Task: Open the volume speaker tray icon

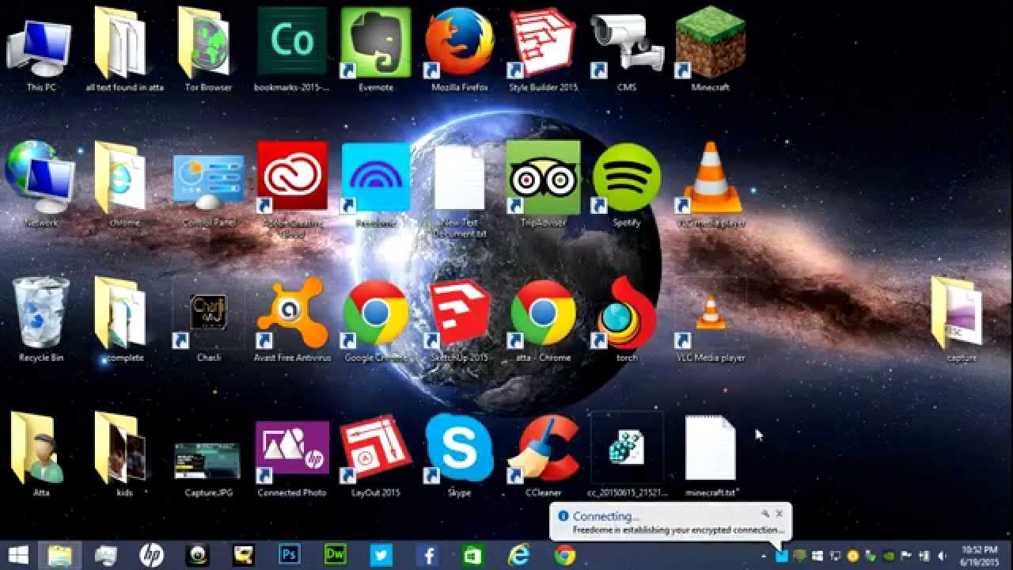Action: [x=942, y=557]
